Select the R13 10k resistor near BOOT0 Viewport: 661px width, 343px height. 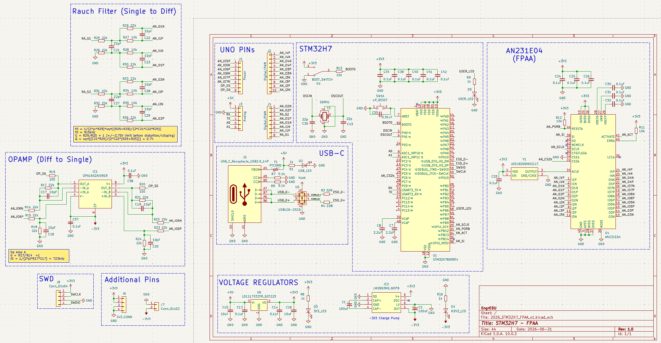point(339,71)
